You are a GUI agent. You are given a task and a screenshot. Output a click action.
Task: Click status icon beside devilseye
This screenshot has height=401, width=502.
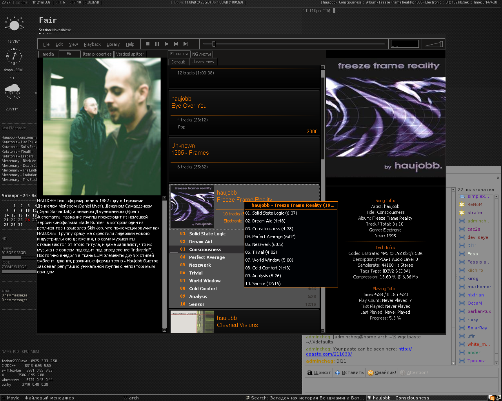(462, 237)
